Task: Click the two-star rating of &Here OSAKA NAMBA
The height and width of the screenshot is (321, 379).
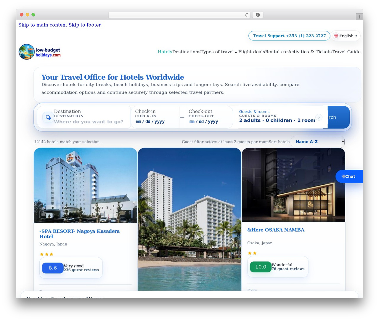Action: click(x=252, y=253)
